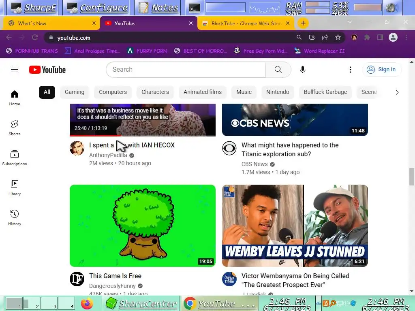Screen dimensions: 415x311
Task: Open BEST OF HORRO bookmark
Action: [x=201, y=51]
